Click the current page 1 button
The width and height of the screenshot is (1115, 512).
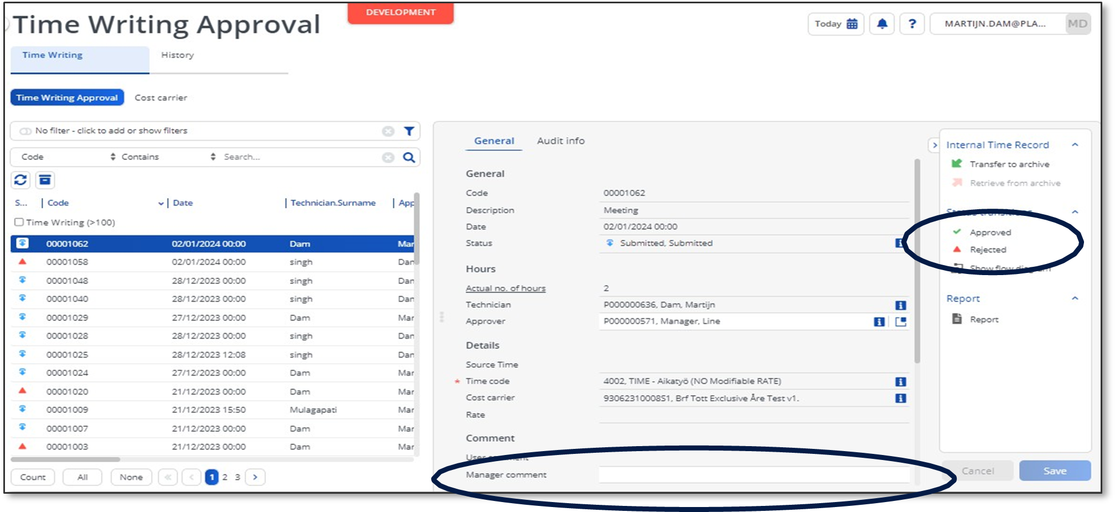tap(211, 477)
